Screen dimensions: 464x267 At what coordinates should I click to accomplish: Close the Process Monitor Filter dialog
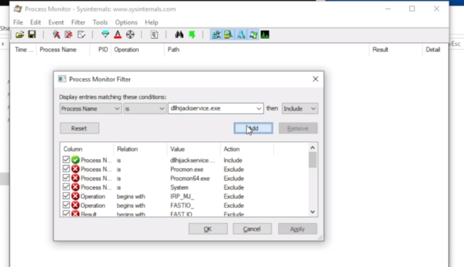point(315,79)
